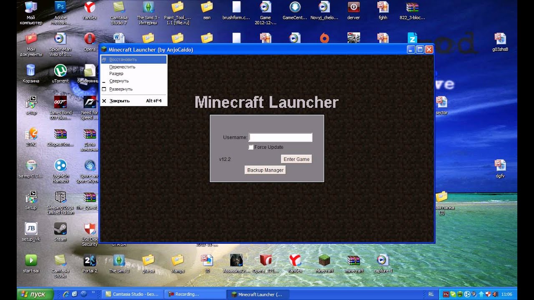Choose Размер in the window menu

pyautogui.click(x=133, y=73)
